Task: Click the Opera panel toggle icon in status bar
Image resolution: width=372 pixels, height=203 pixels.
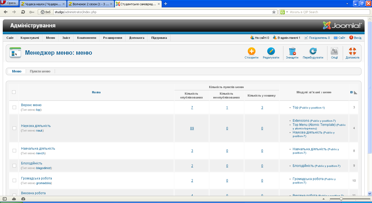Action: click(5, 199)
